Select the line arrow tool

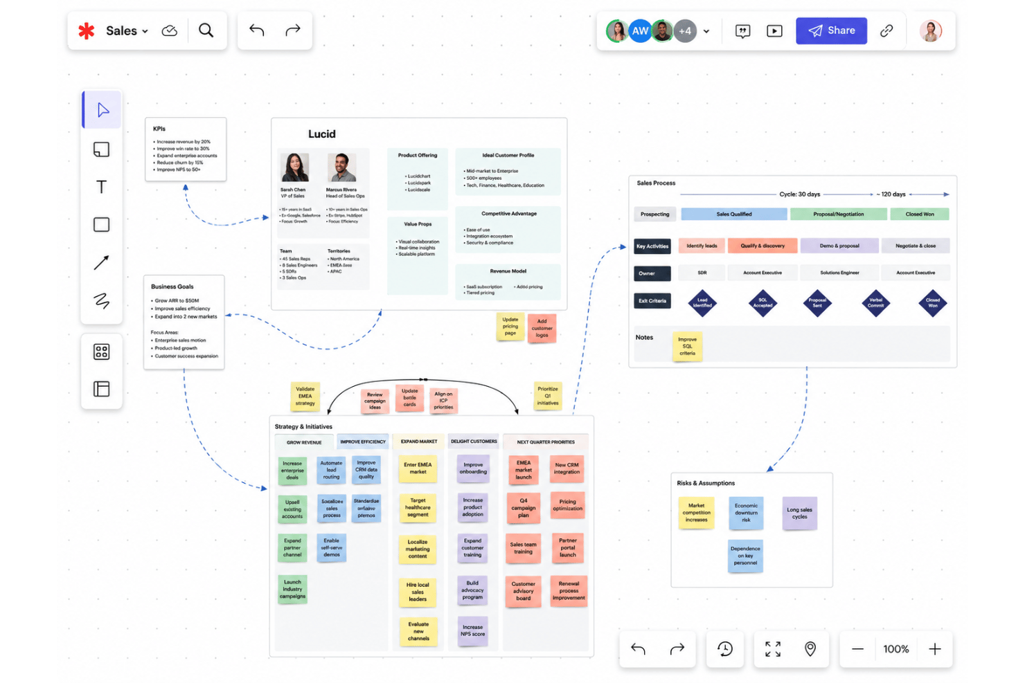102,262
